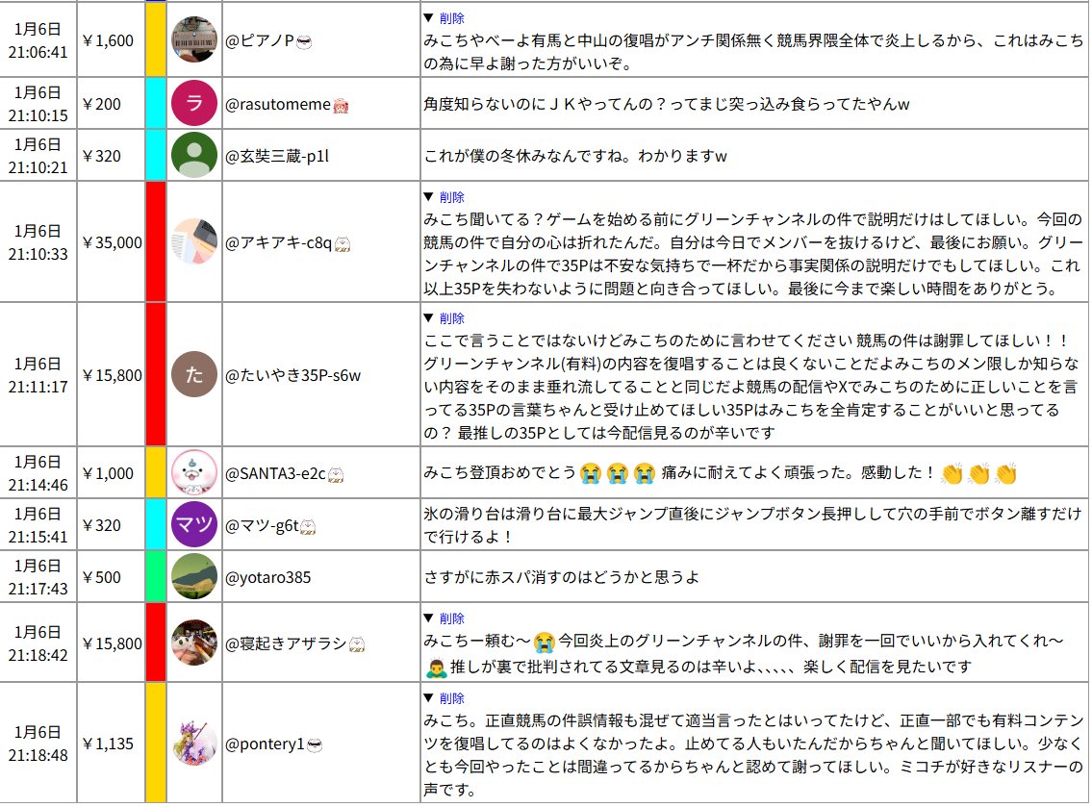Viewport: 1092px width, 807px height.
Task: Click 寝起きアザラシ's avatar picture
Action: tap(193, 643)
